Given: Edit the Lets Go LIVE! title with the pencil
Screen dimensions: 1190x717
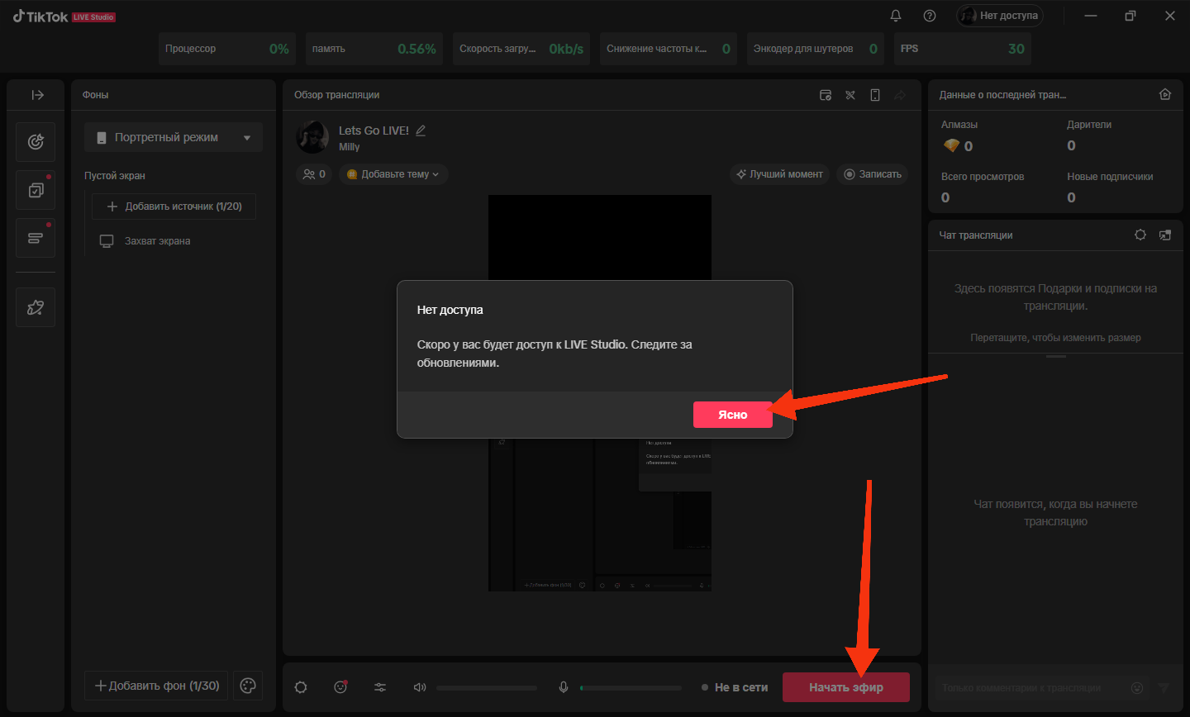Looking at the screenshot, I should pyautogui.click(x=421, y=131).
